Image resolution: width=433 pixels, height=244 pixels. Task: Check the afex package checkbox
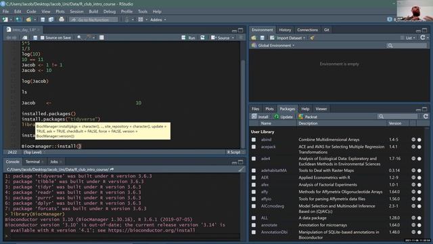(x=254, y=185)
